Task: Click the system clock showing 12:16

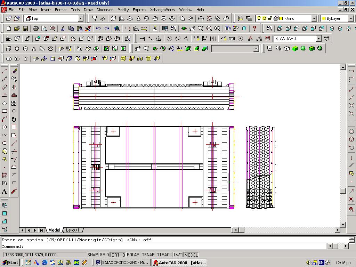Action: coord(343,263)
